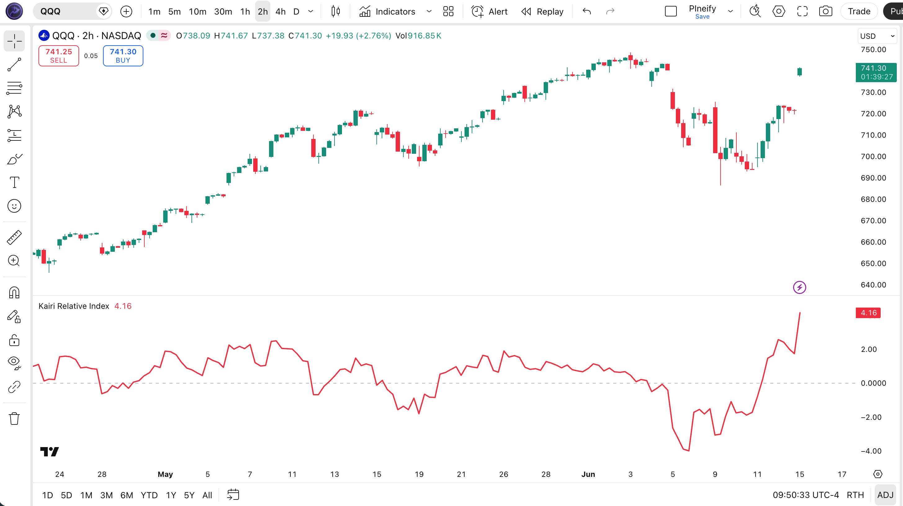903x506 pixels.
Task: Switch to 5m interval
Action: pos(174,11)
